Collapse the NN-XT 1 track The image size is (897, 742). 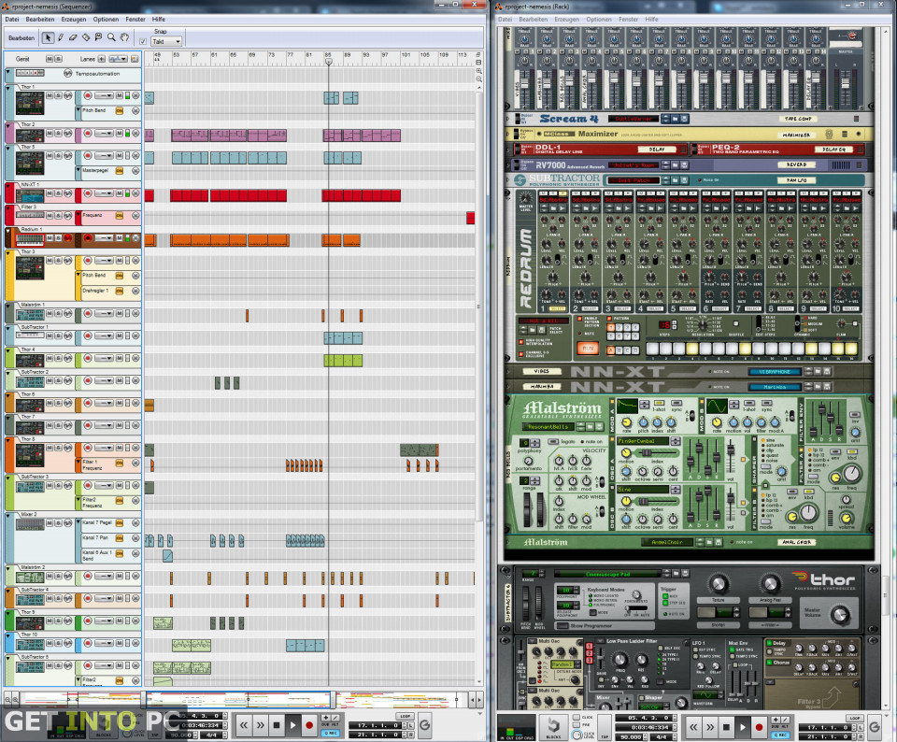[x=8, y=185]
